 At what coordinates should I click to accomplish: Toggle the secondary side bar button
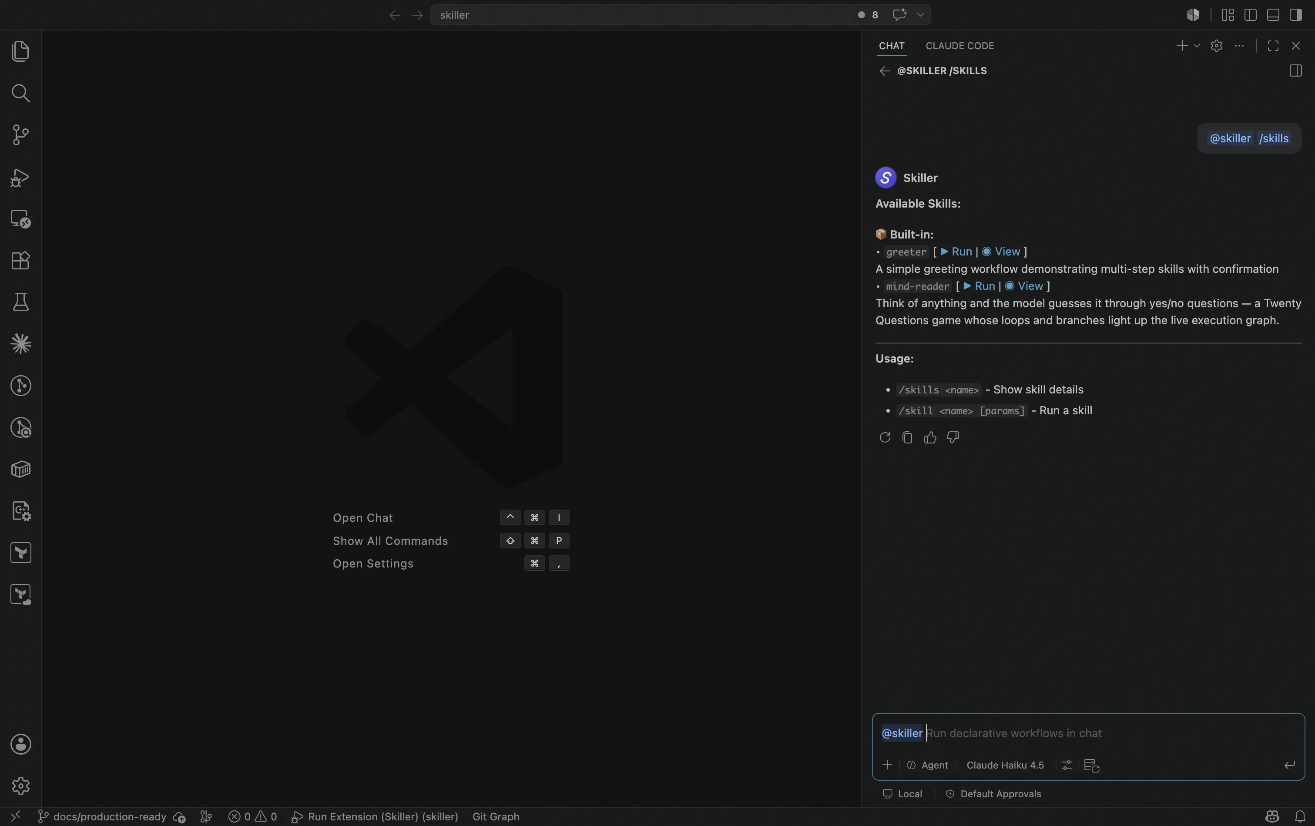click(x=1295, y=15)
